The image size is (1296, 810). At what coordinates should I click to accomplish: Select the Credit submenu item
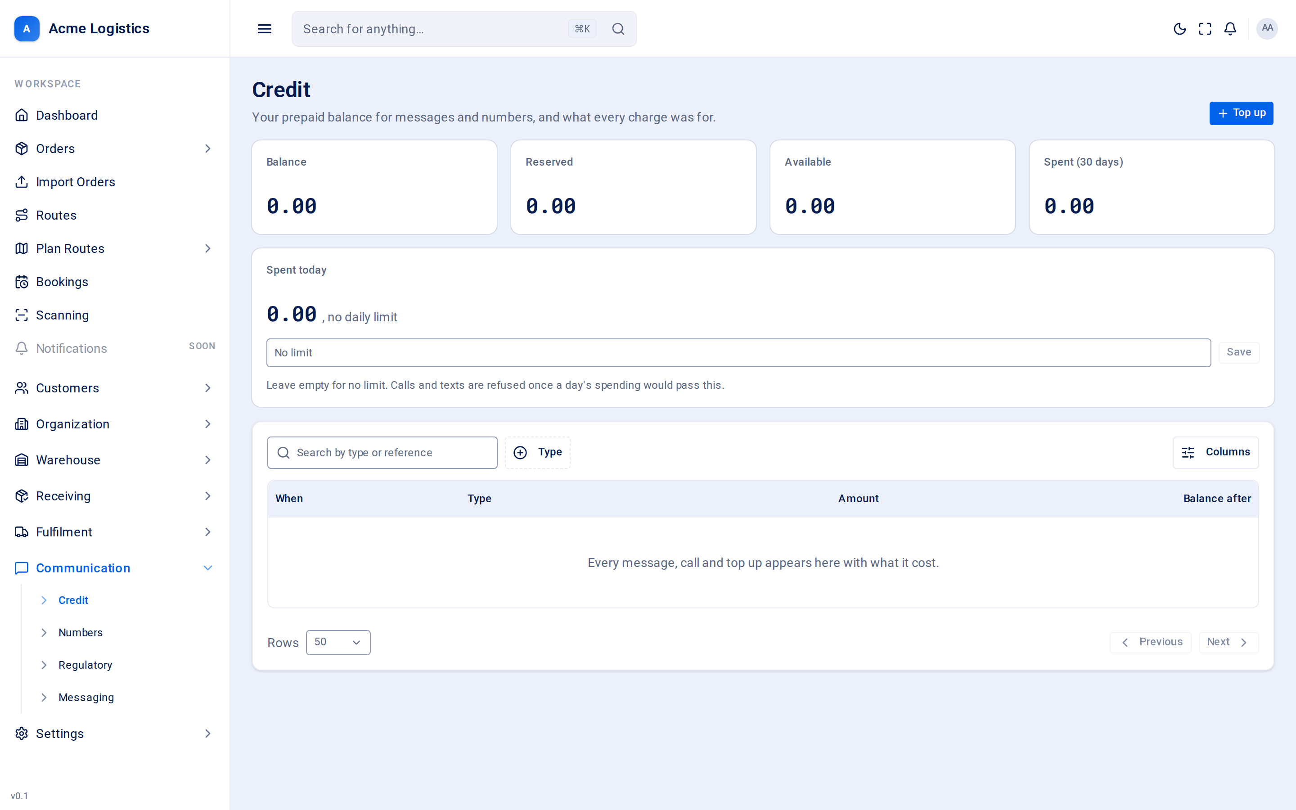click(73, 600)
